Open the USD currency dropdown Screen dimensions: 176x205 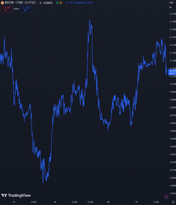click(172, 3)
